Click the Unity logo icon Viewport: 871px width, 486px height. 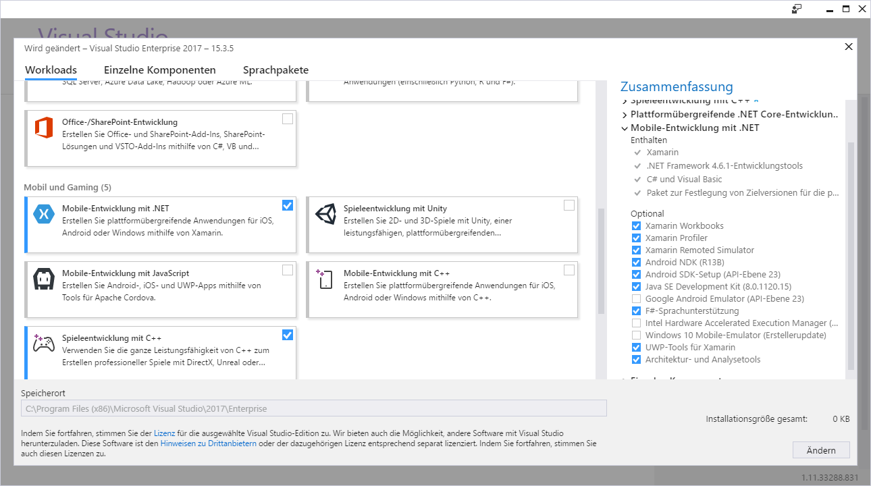[325, 214]
